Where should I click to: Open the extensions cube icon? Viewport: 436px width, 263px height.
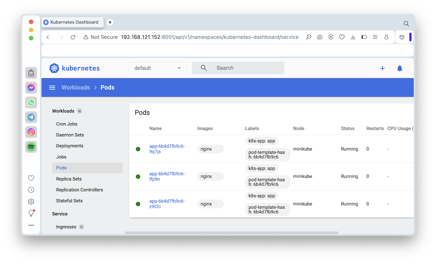point(402,37)
